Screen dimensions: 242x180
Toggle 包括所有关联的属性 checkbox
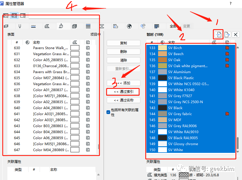[108, 112]
